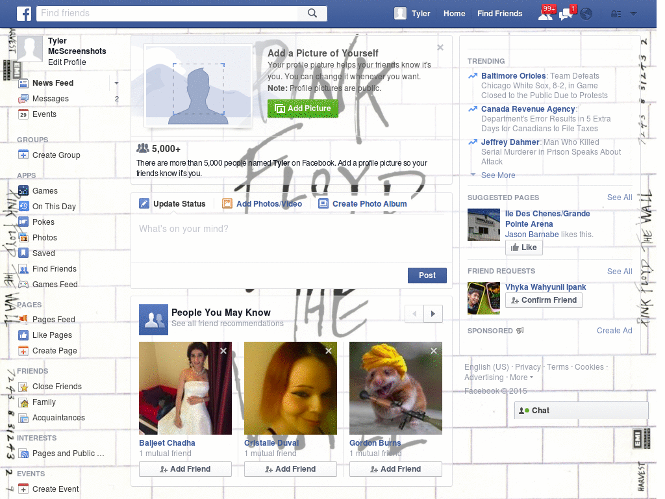Viewport: 665px width, 499px height.
Task: Add Friend Baljeet Chadha
Action: point(185,469)
